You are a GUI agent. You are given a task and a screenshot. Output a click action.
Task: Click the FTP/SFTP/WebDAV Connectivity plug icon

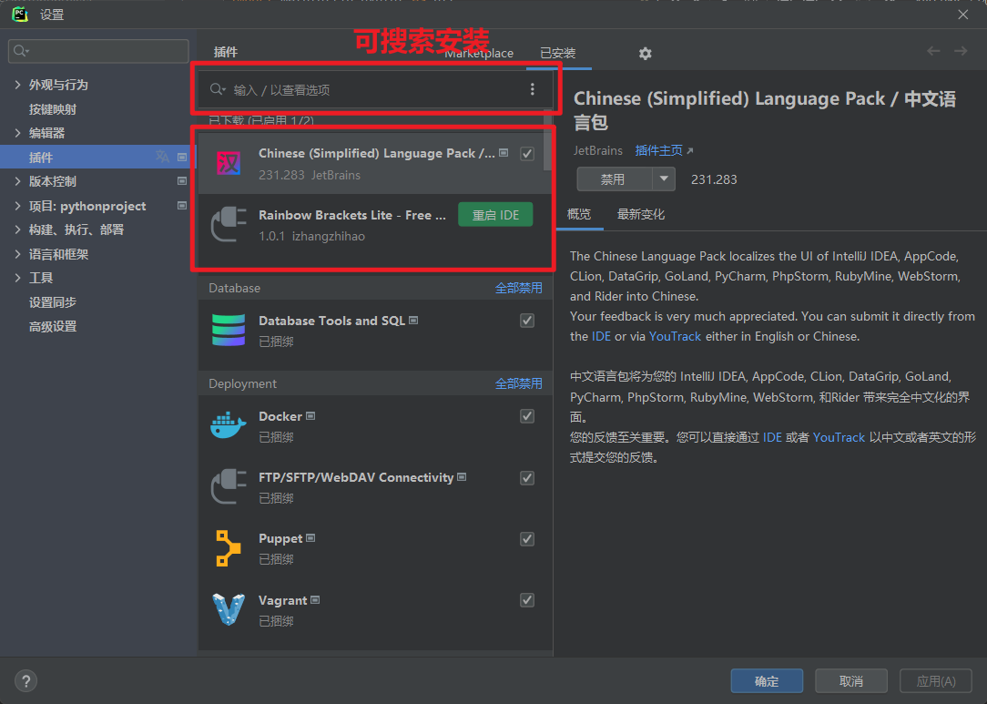point(229,486)
